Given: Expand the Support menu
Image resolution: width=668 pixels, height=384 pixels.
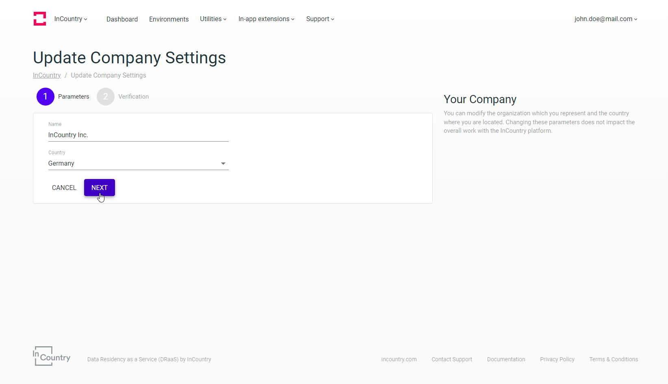Looking at the screenshot, I should pos(320,19).
